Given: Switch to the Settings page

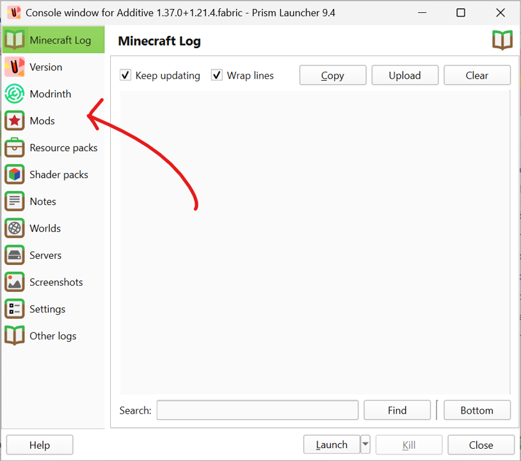Looking at the screenshot, I should [x=47, y=309].
